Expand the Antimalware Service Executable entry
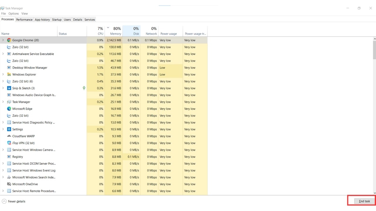Screen dimensions: 376x211 point(3,54)
